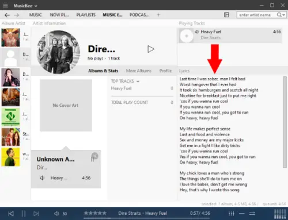Open the hamburger menu icon
288x220 pixels.
pos(5,6)
